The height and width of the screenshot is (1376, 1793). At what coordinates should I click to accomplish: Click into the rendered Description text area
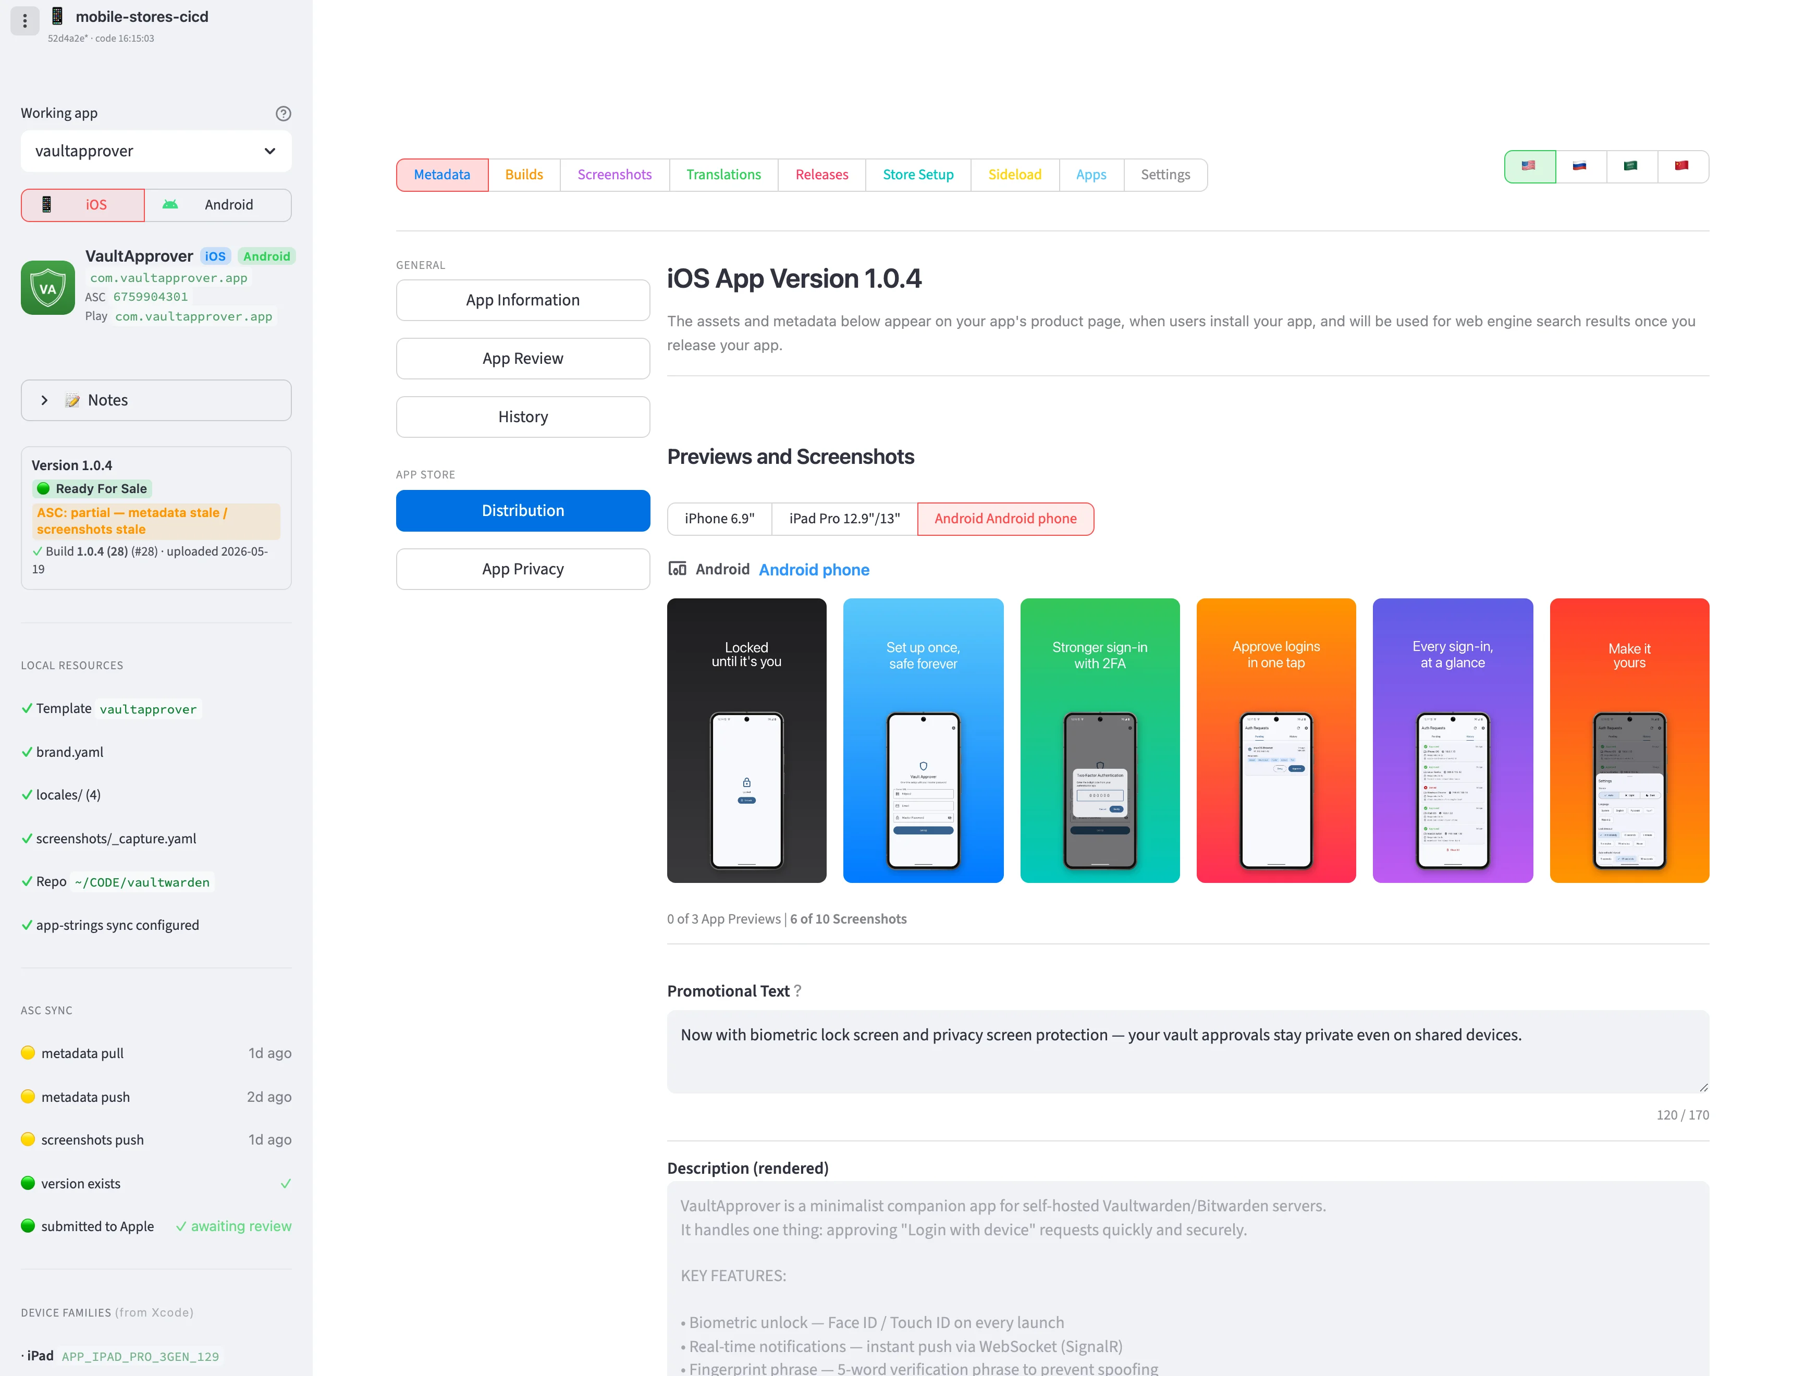[1188, 1279]
